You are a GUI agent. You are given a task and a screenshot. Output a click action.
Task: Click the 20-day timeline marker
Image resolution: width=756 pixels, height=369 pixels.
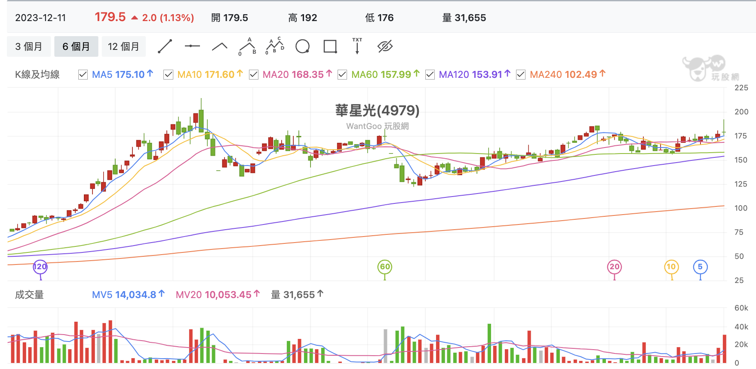click(615, 267)
